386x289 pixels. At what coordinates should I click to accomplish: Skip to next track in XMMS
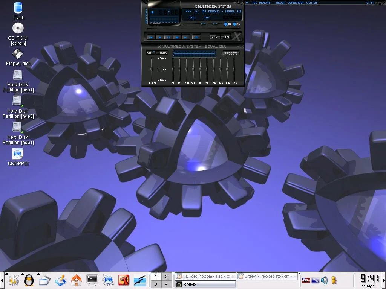[x=185, y=37]
